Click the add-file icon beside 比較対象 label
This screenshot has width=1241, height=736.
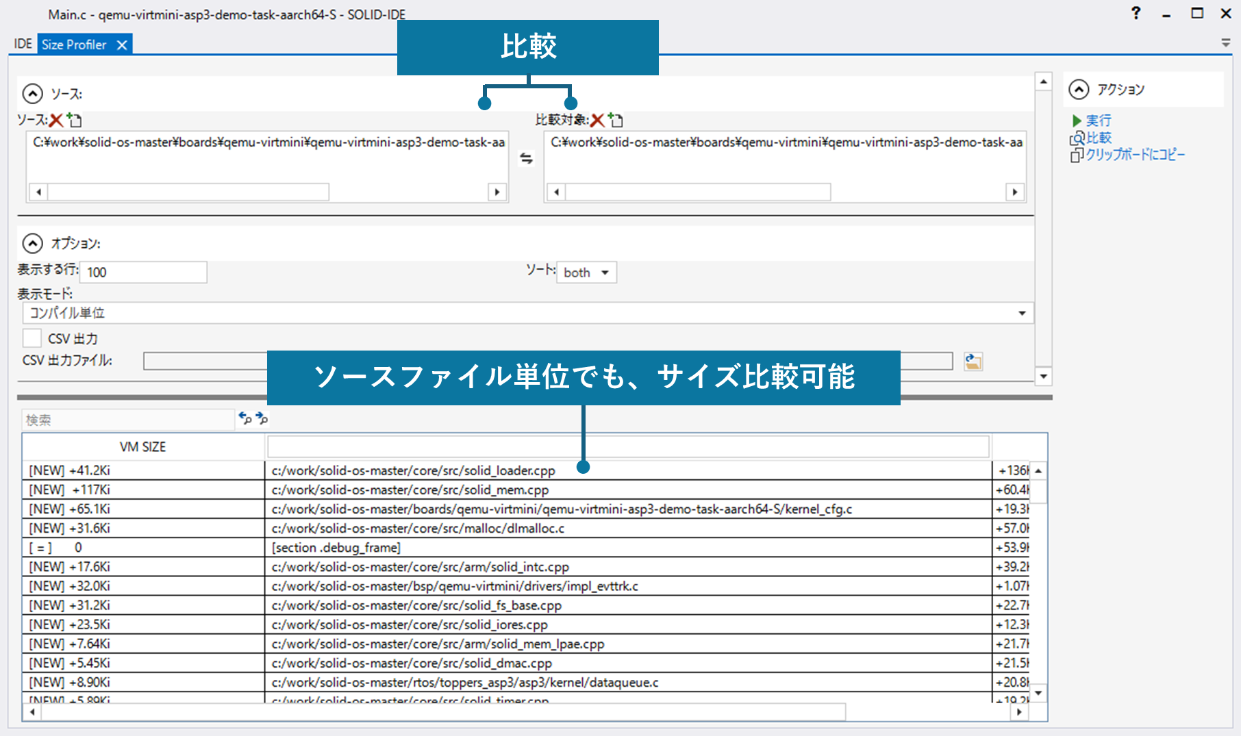coord(615,120)
